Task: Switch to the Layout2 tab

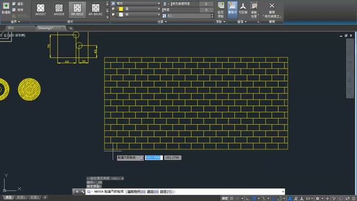Action: (x=35, y=197)
